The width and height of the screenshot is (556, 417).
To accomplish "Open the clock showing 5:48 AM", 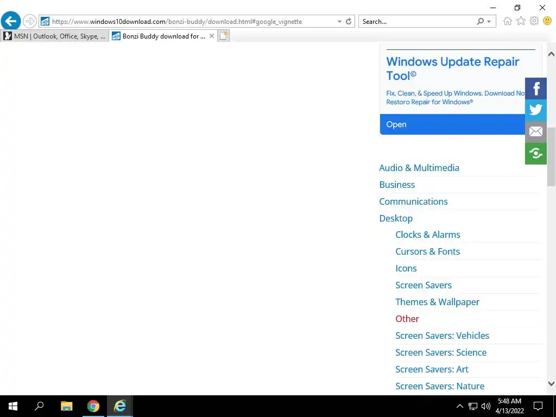I will 509,406.
